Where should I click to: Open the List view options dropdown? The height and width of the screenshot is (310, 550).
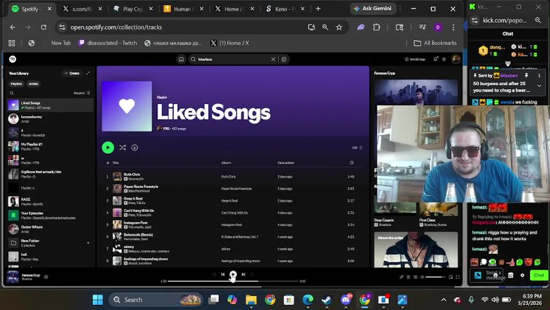click(357, 148)
